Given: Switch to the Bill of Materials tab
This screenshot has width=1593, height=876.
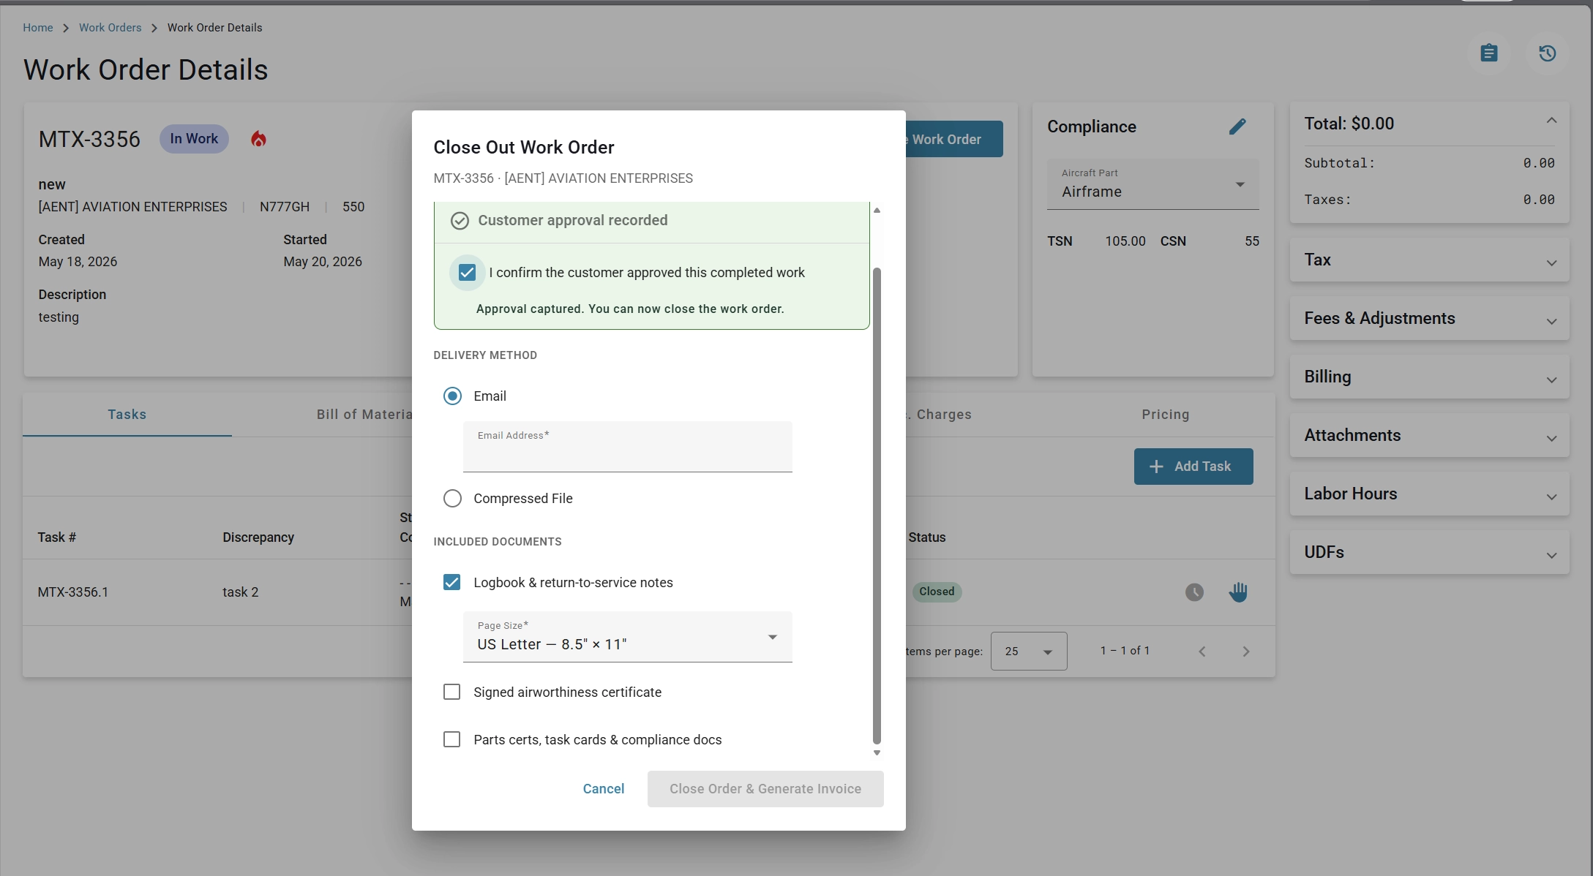Looking at the screenshot, I should (x=364, y=415).
